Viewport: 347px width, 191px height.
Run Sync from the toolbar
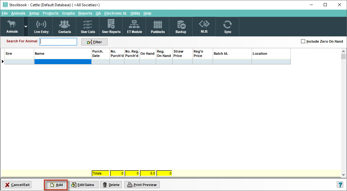[227, 26]
